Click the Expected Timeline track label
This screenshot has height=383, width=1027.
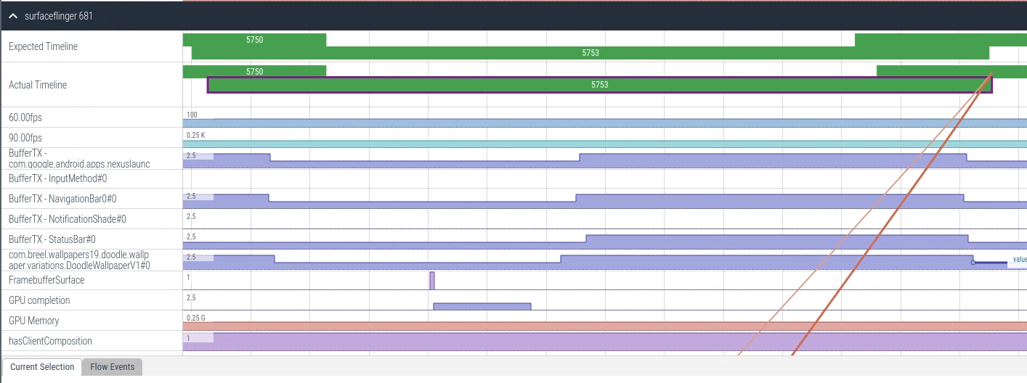pyautogui.click(x=43, y=46)
